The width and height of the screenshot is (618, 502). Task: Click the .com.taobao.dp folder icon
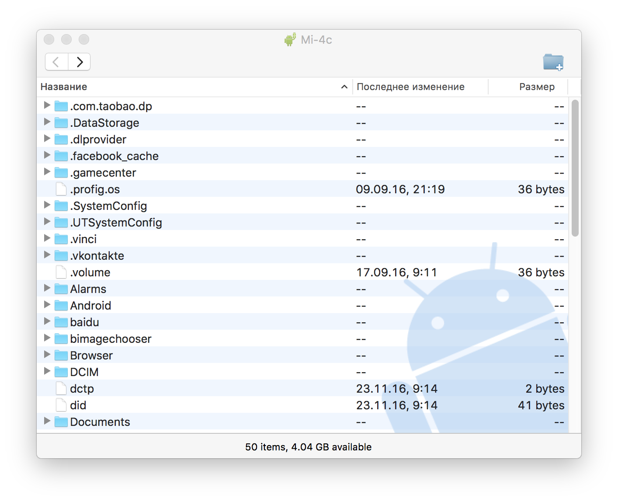tap(61, 106)
